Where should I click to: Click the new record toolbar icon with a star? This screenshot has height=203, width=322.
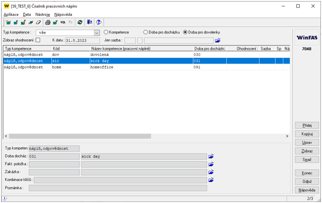pos(8,22)
